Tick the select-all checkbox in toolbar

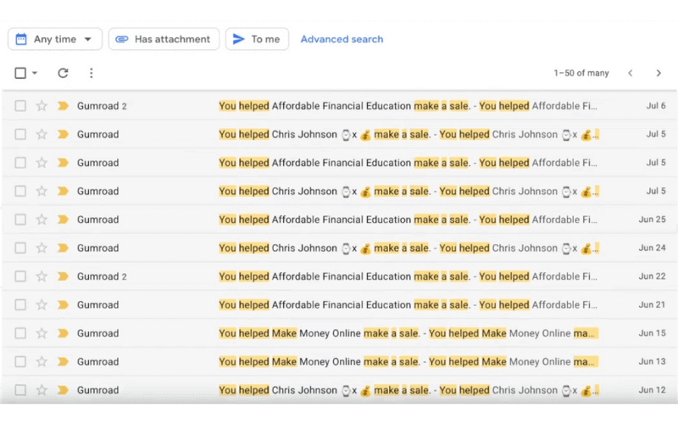pos(20,73)
